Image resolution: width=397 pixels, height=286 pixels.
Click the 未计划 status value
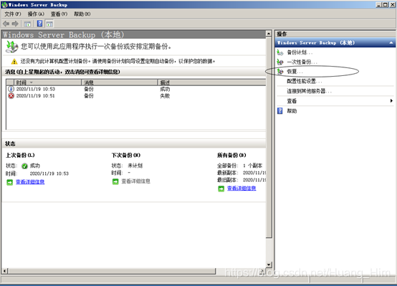(x=135, y=166)
